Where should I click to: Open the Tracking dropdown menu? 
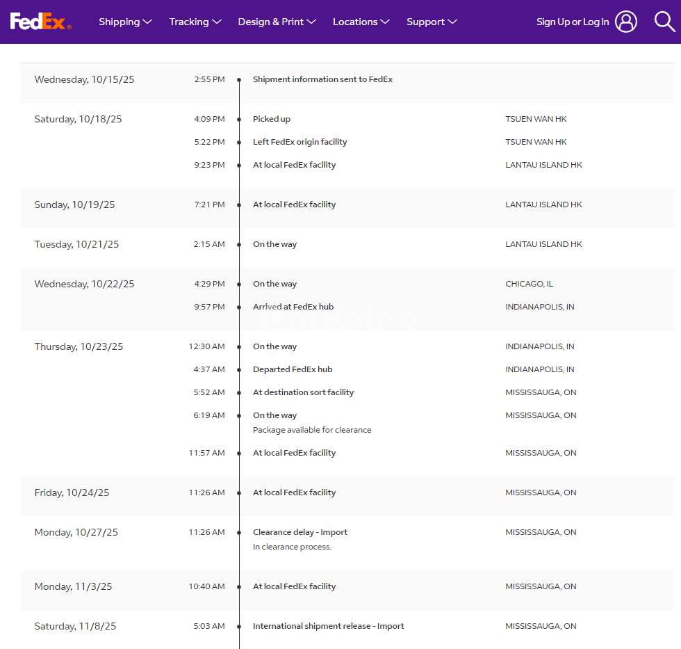coord(195,22)
